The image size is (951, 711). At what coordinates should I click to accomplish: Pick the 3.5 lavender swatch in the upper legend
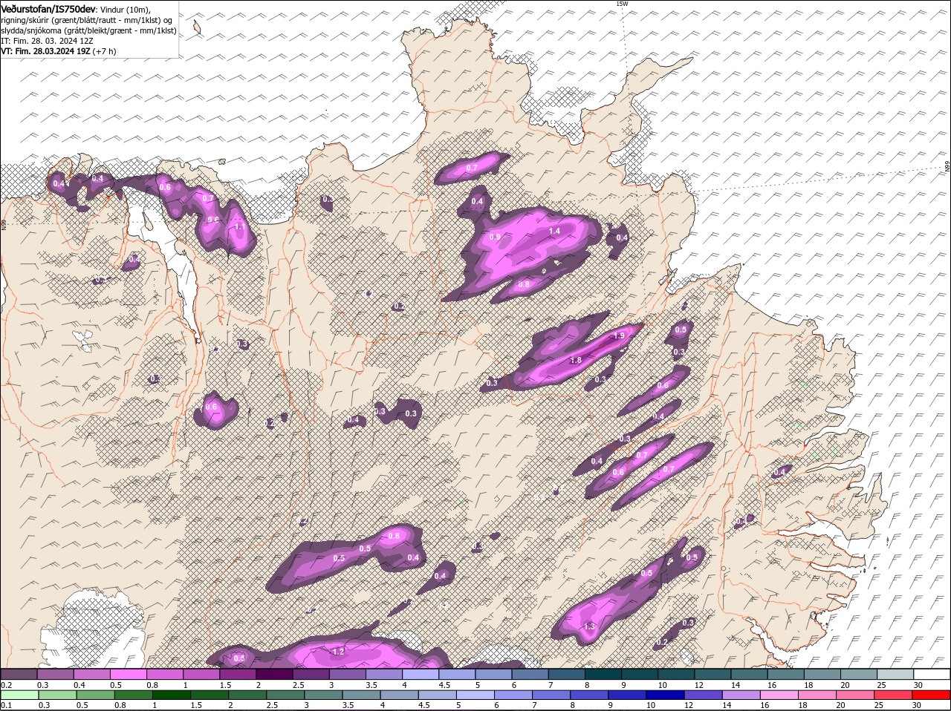pyautogui.click(x=383, y=674)
